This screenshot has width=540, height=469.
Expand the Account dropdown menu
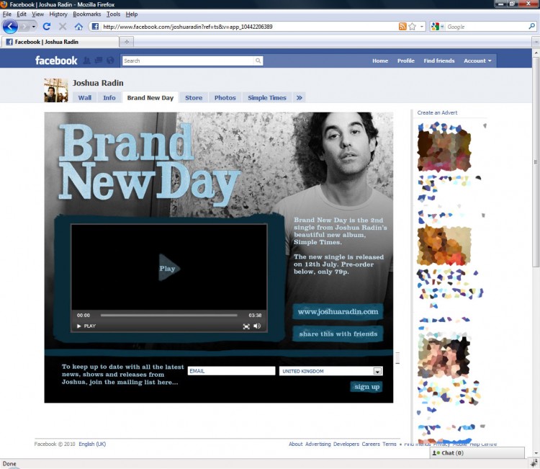pos(477,61)
